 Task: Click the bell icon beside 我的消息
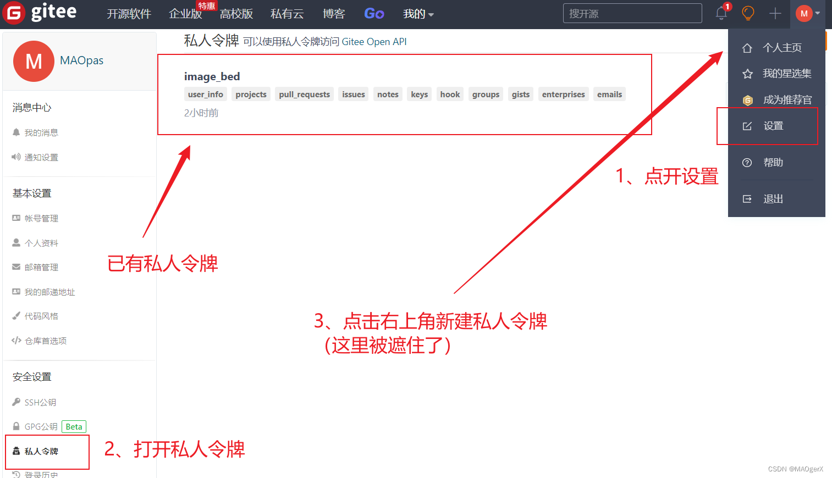[x=16, y=132]
